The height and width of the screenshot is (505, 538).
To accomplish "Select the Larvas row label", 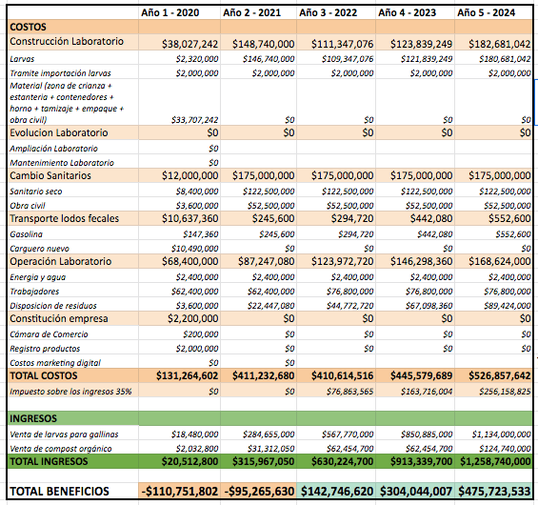I will [x=72, y=59].
